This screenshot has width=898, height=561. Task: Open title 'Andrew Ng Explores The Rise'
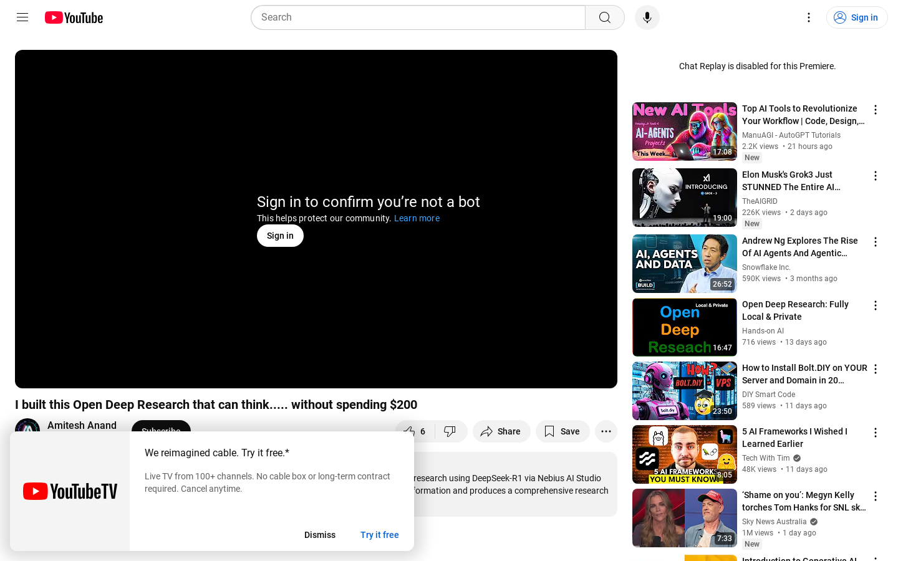coord(800,247)
